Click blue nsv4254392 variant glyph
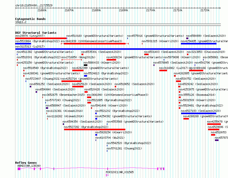The width and height of the screenshot is (228, 178). click(x=96, y=119)
